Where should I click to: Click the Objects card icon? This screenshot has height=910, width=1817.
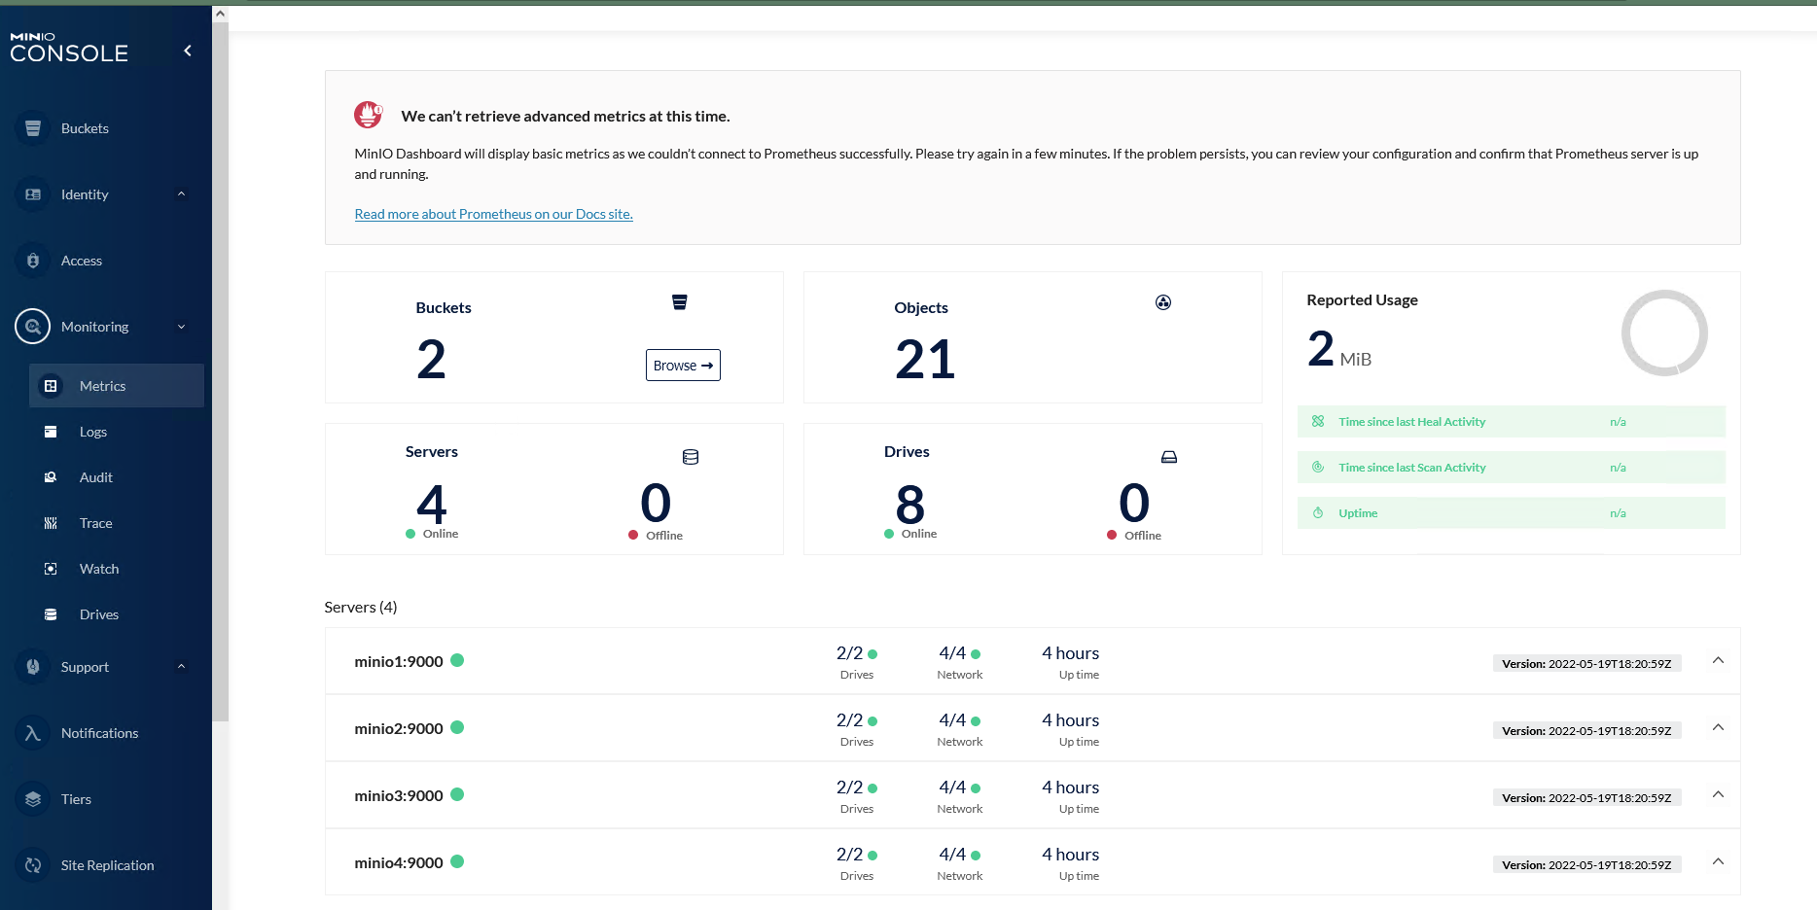(x=1163, y=302)
